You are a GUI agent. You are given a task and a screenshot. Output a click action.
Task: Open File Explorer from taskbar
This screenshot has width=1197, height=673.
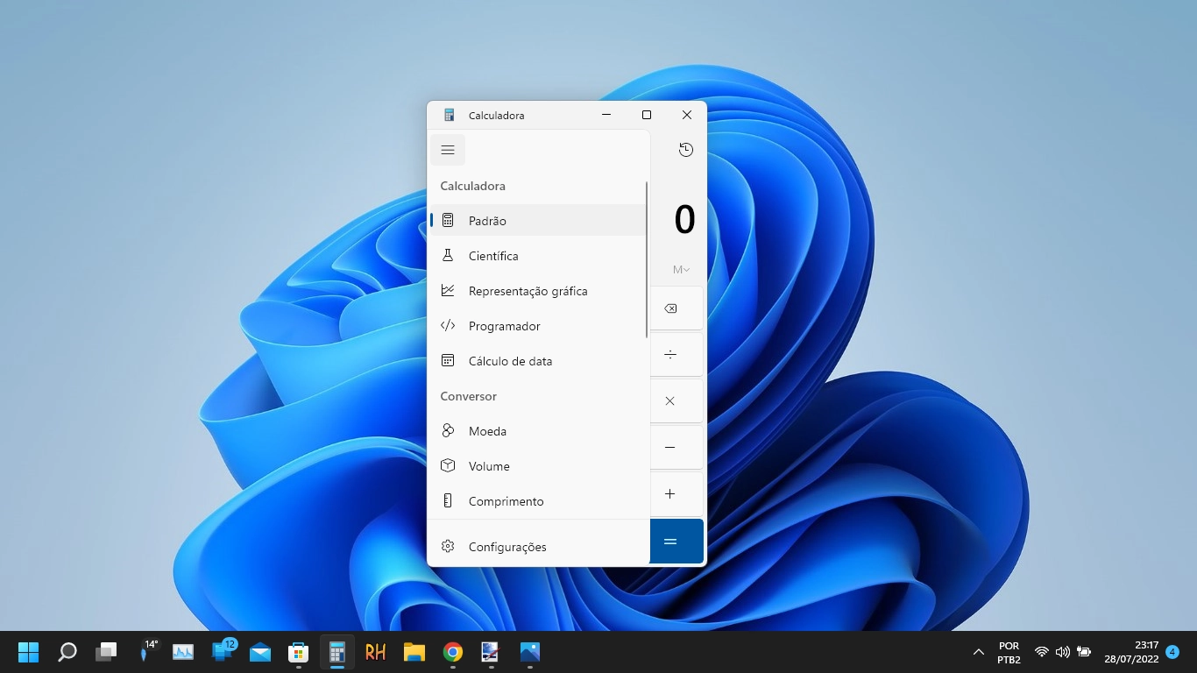414,652
